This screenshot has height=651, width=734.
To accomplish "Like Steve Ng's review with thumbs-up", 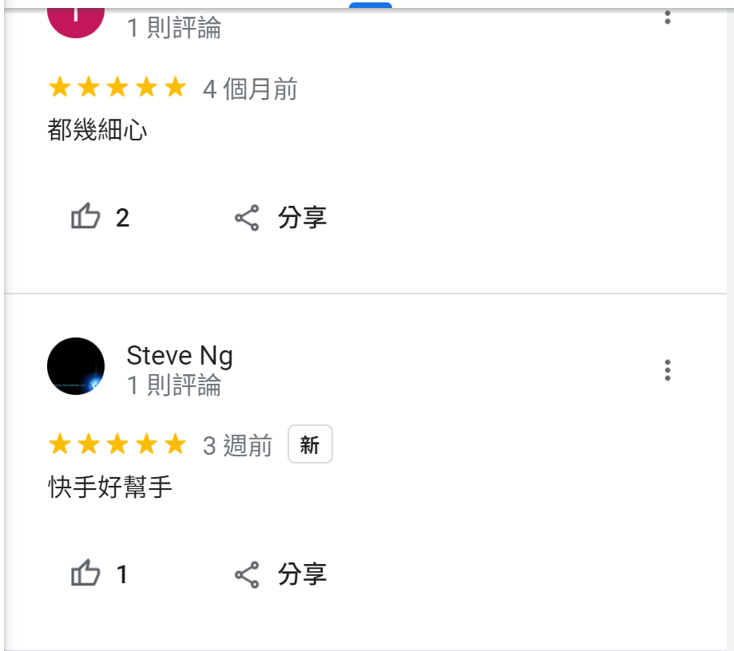I will (85, 573).
